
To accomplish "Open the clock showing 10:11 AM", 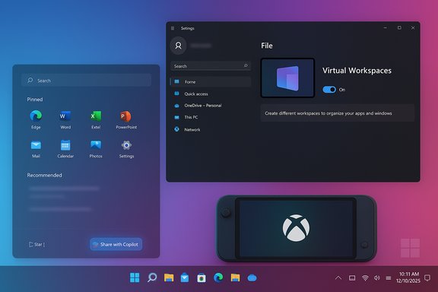I will [408, 278].
